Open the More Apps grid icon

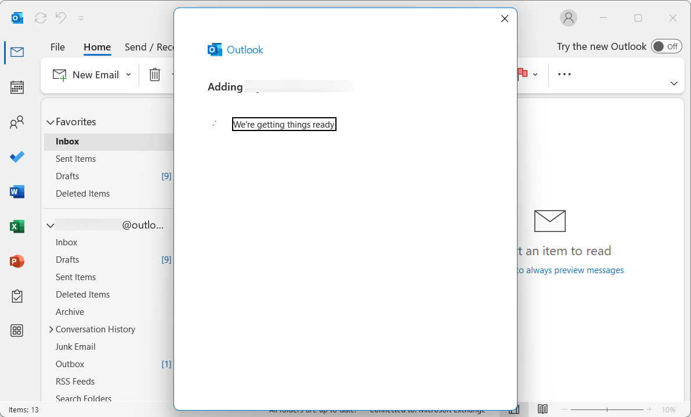pyautogui.click(x=17, y=331)
